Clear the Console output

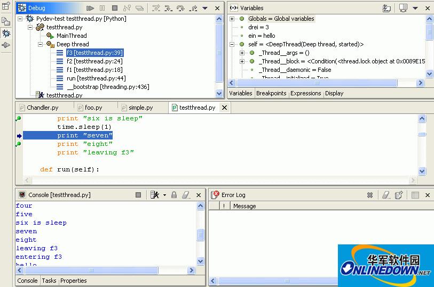tap(186, 195)
